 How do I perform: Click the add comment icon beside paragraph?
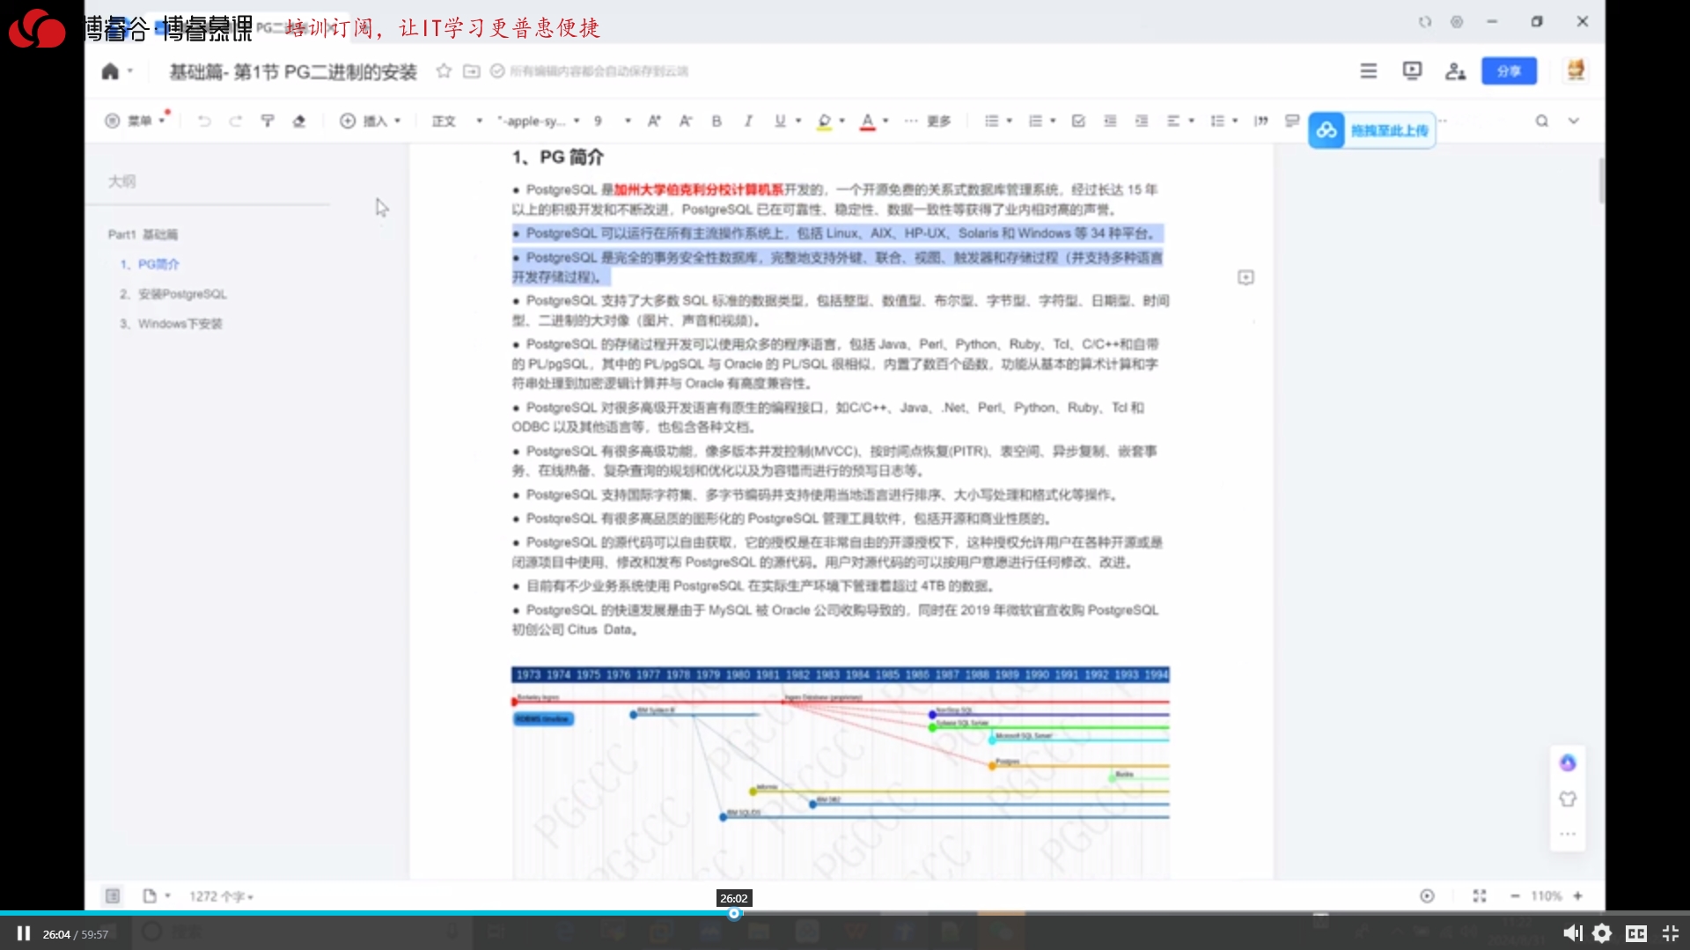1245,277
